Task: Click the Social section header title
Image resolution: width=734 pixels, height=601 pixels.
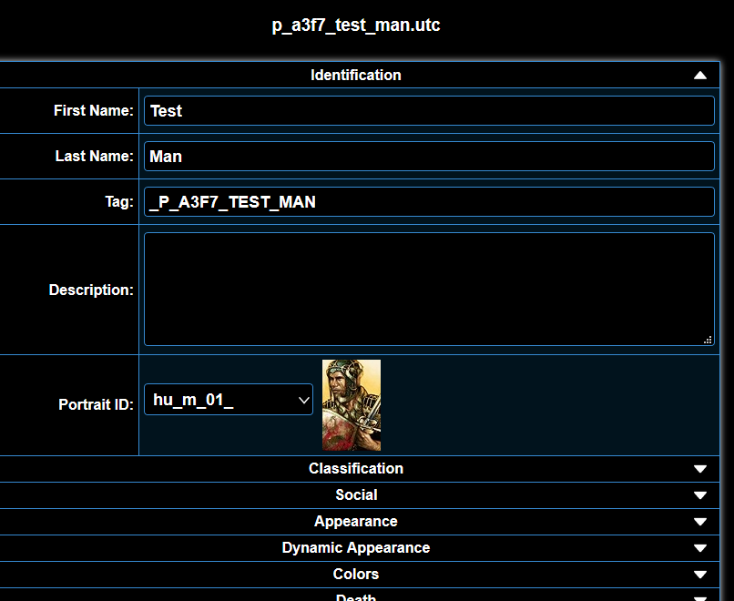Action: coord(356,494)
